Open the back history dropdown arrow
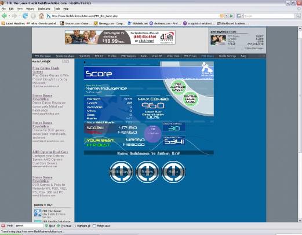The image size is (302, 235). [x=9, y=16]
